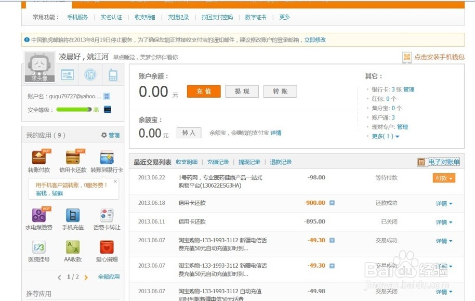Viewport: 475px width, 301px height.
Task: Click the 电子对账单 statement icon
Action: click(x=421, y=162)
